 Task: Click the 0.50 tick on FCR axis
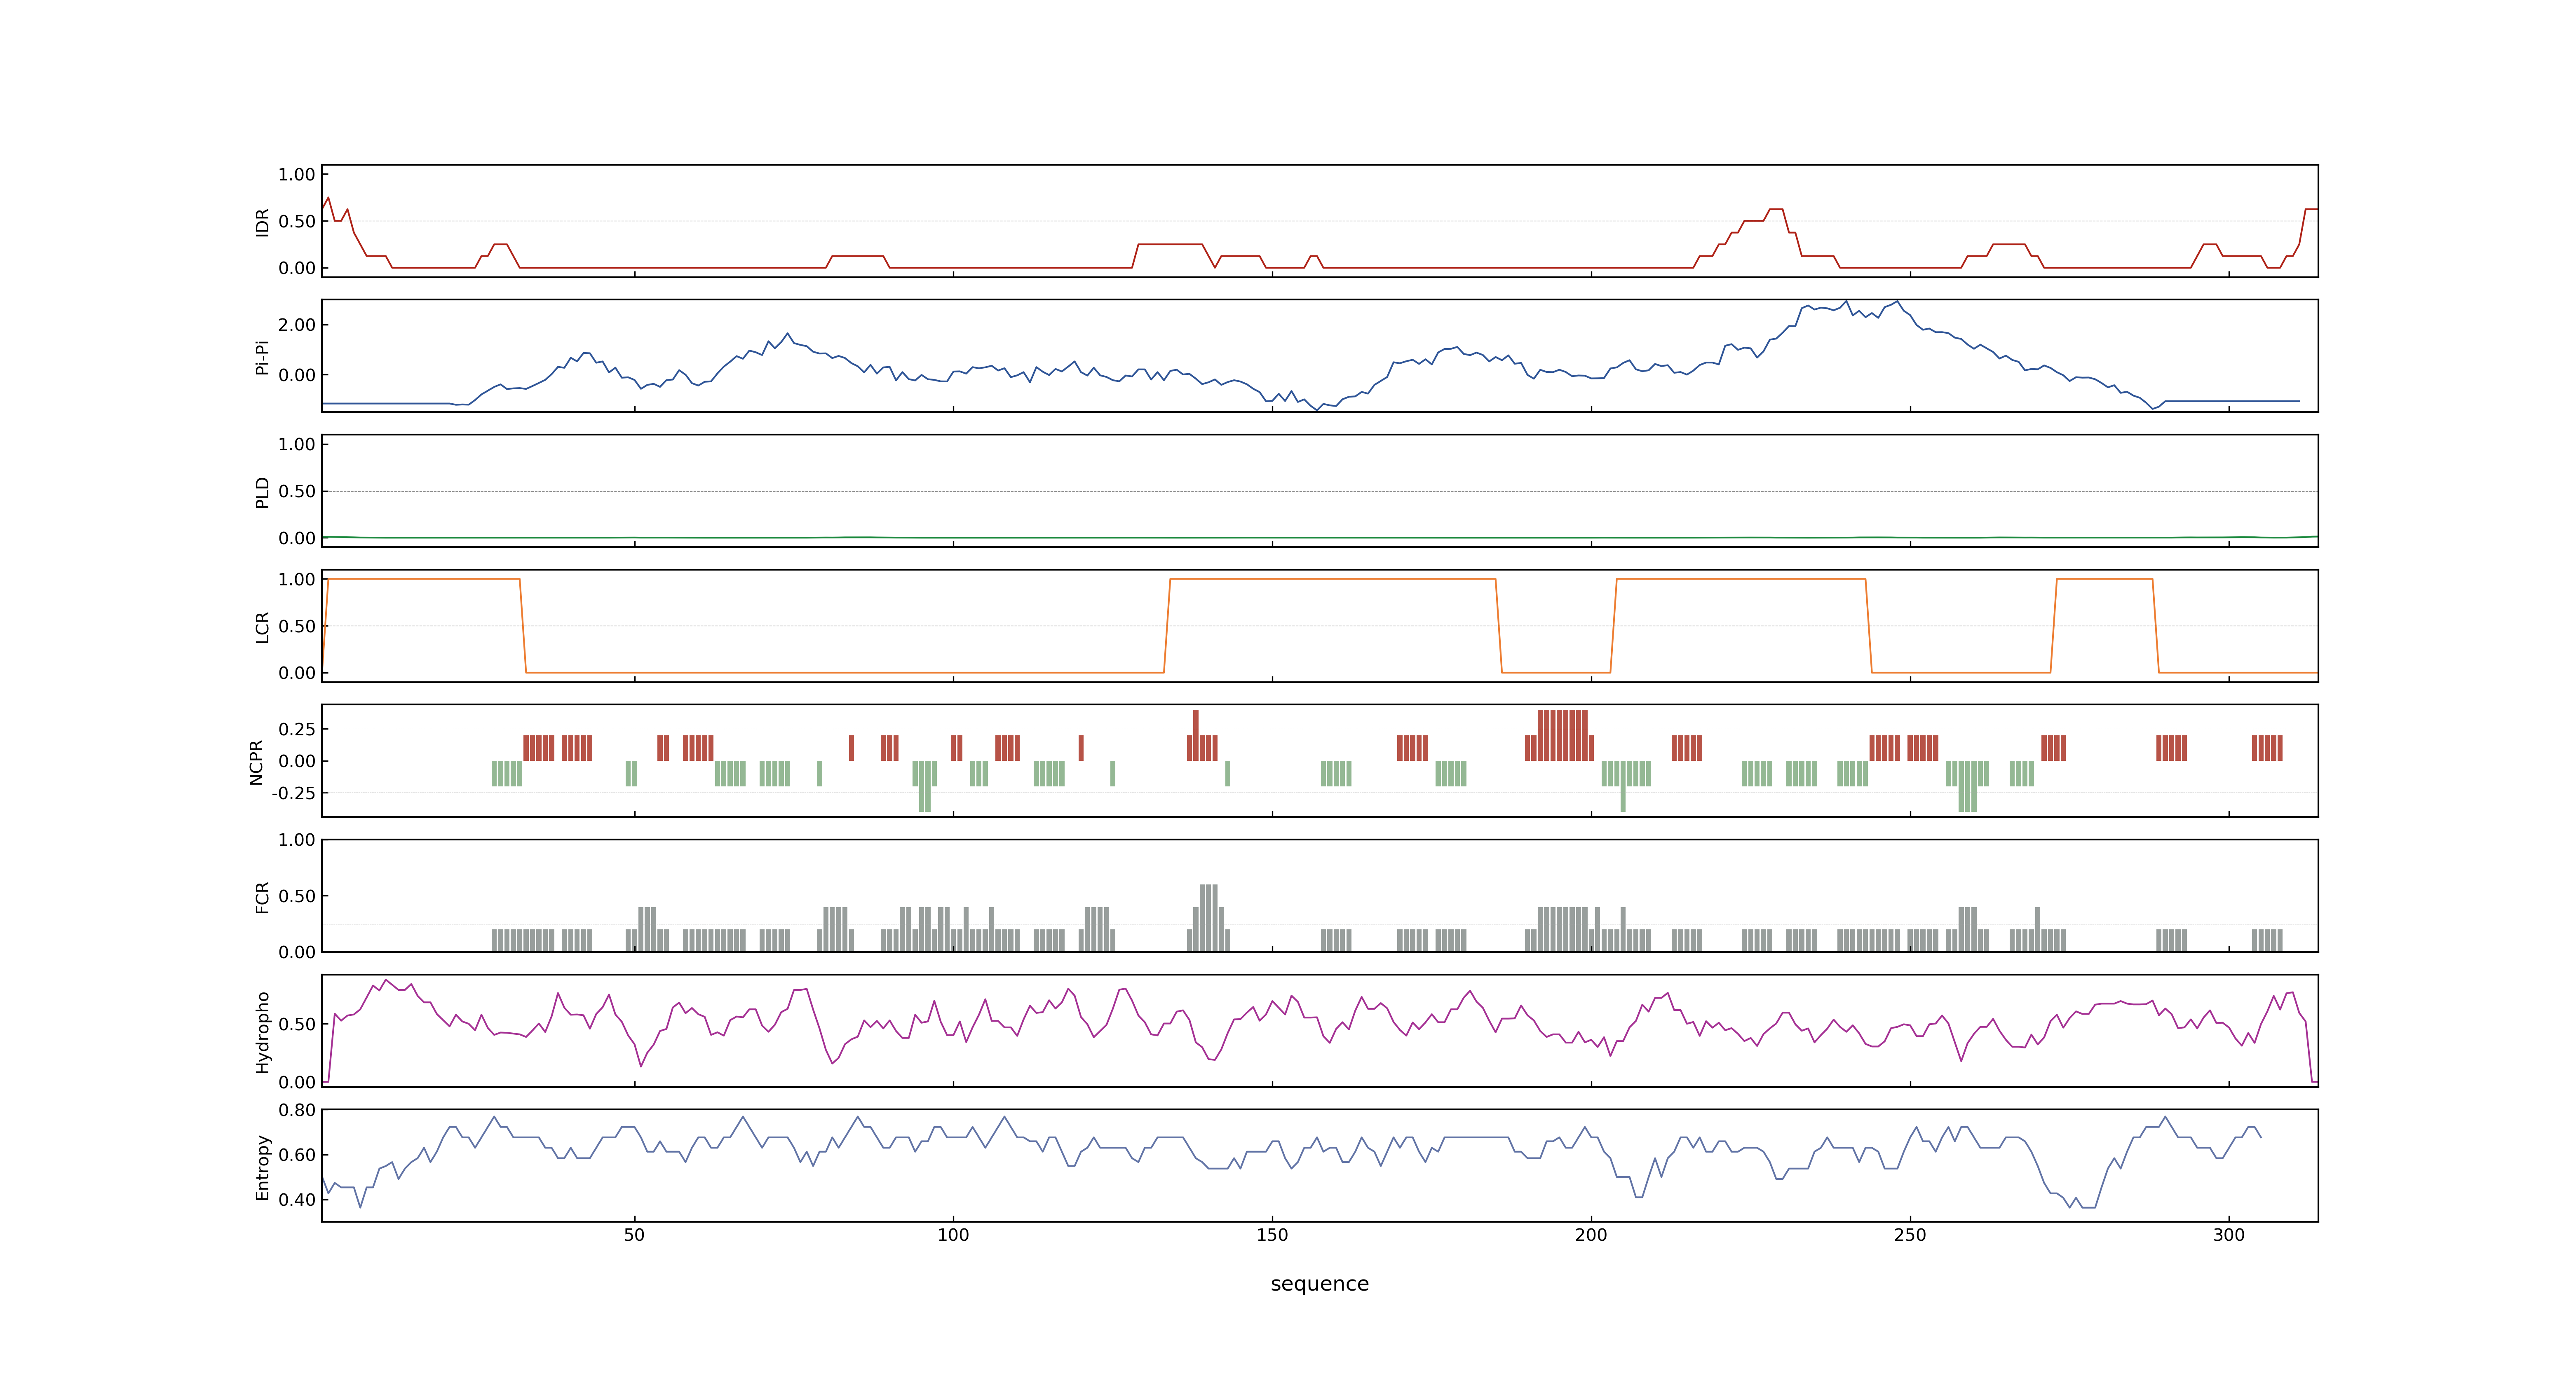pyautogui.click(x=297, y=896)
